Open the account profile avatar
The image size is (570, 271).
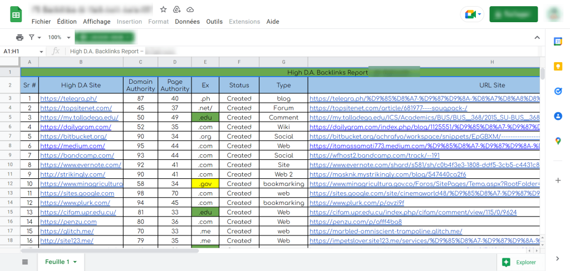pyautogui.click(x=555, y=14)
